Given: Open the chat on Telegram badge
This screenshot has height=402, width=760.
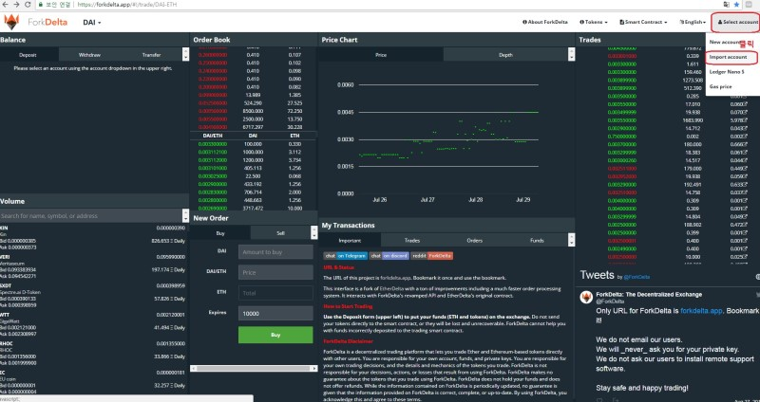Looking at the screenshot, I should tap(345, 256).
